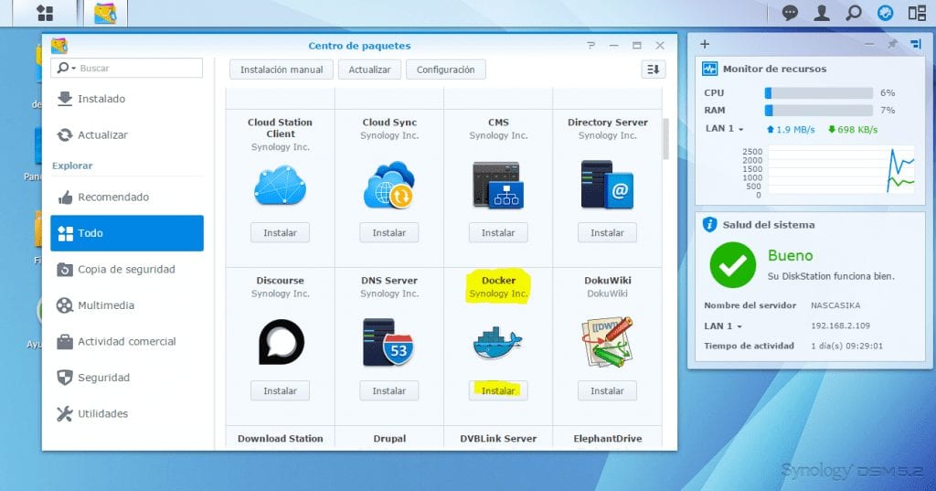The image size is (936, 491).
Task: Click the Actualizar toolbar button
Action: (x=369, y=69)
